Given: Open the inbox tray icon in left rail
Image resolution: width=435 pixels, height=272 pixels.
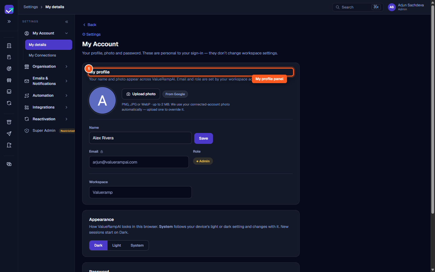Looking at the screenshot, I should pos(9,92).
